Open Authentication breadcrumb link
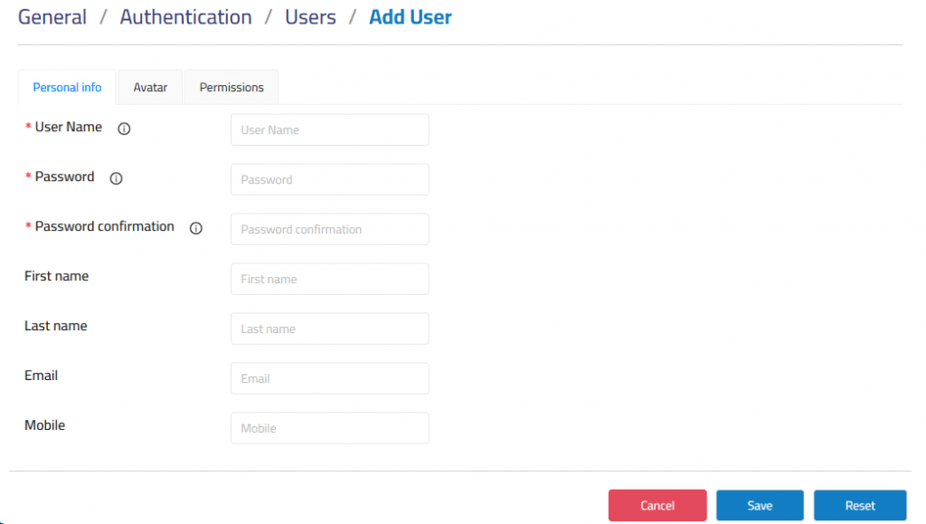926x524 pixels. [185, 17]
